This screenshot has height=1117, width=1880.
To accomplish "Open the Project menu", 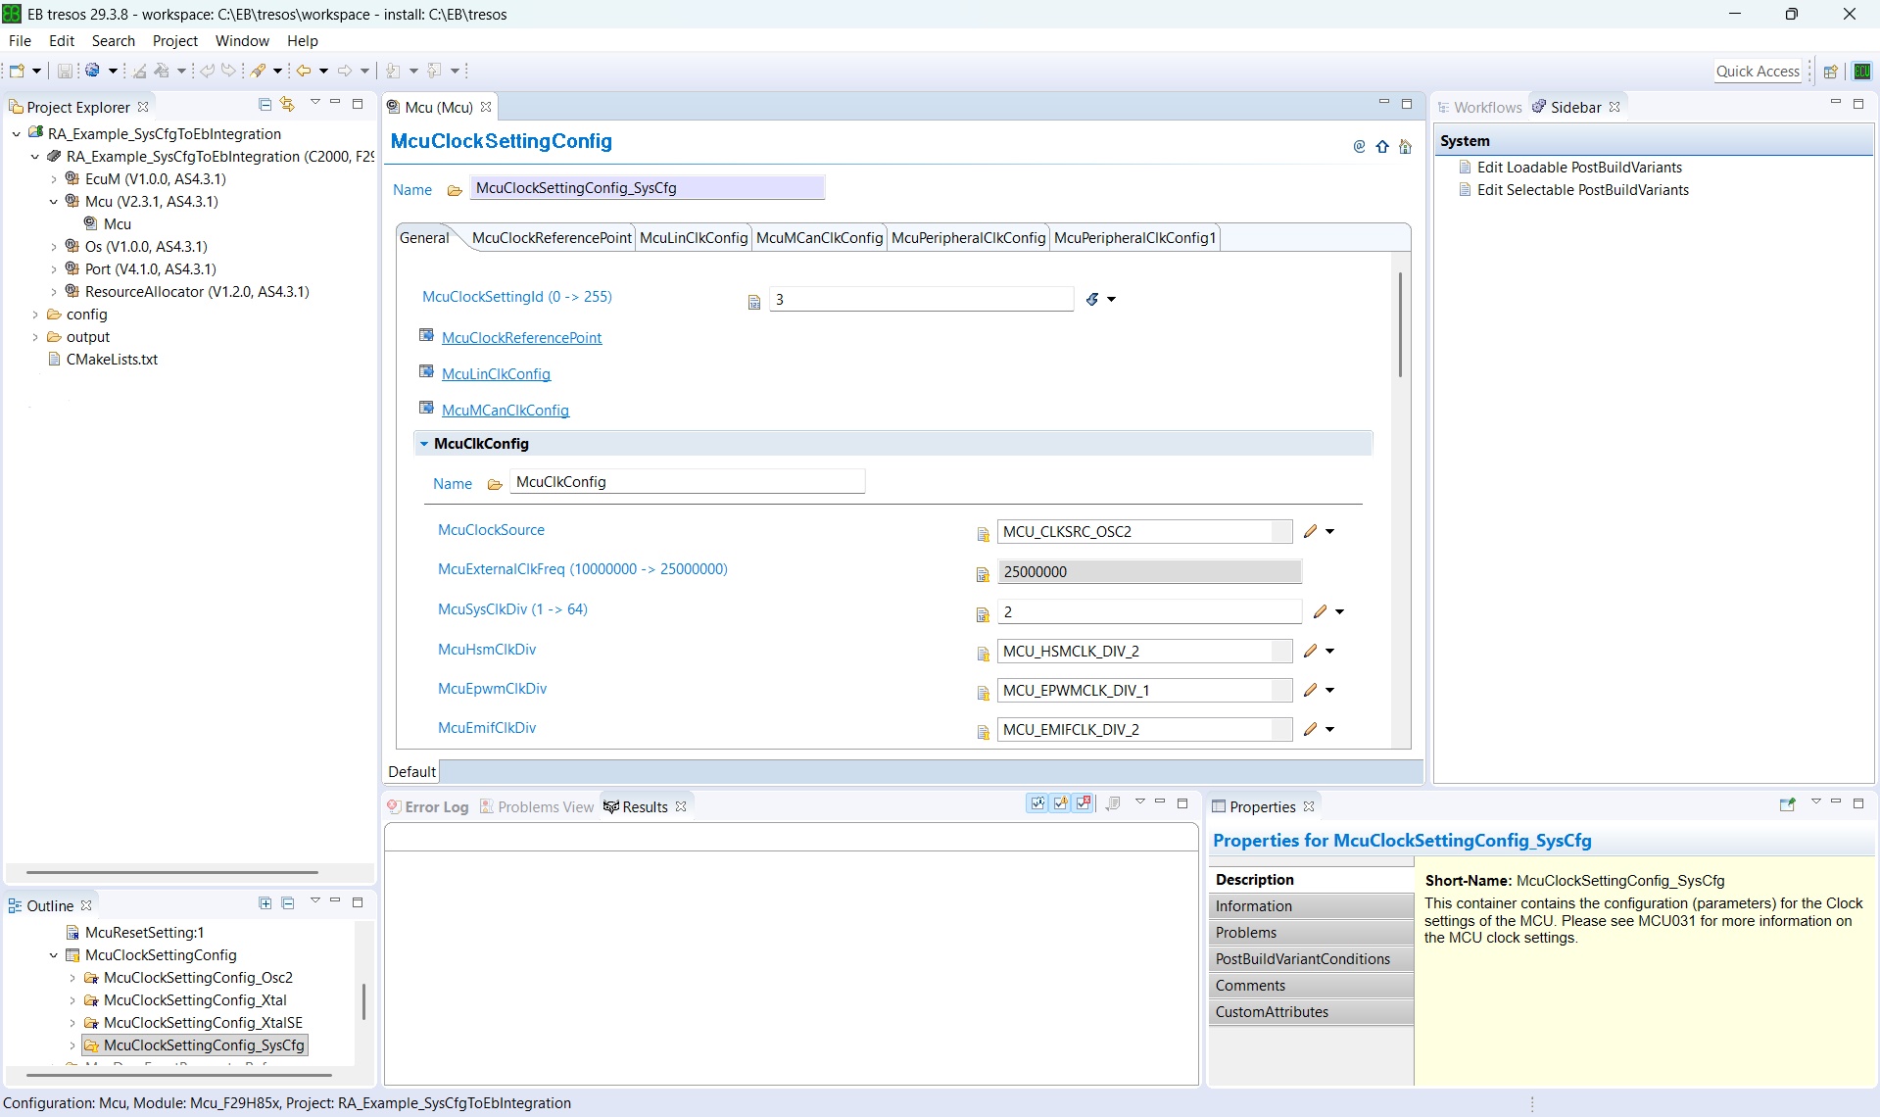I will point(175,40).
